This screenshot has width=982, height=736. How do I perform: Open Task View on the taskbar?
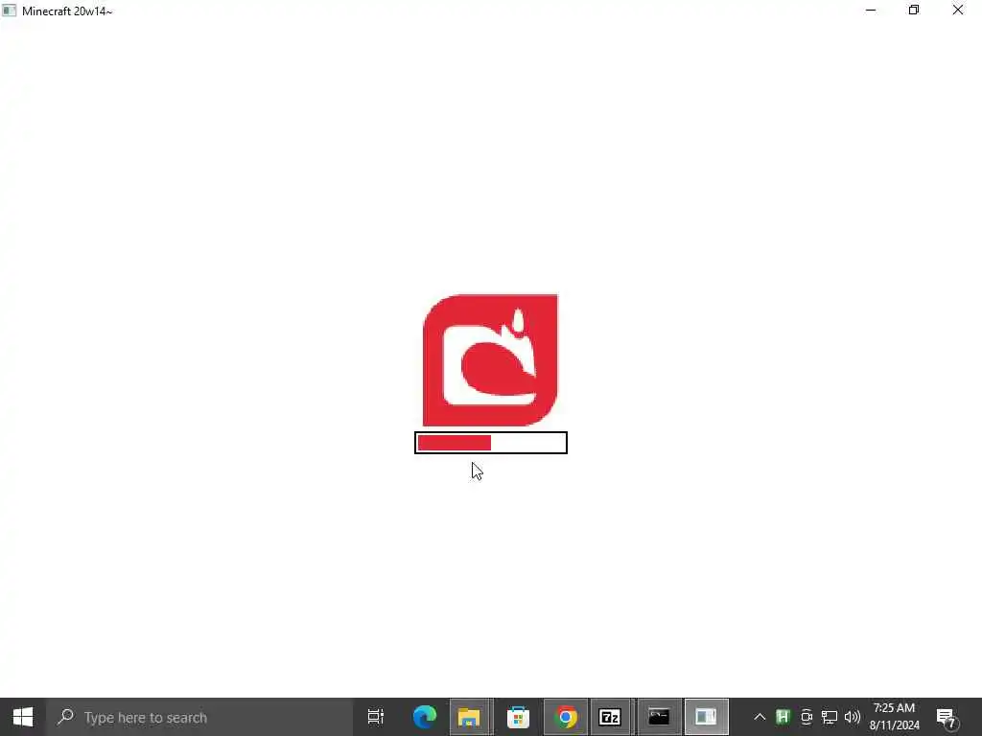point(376,717)
